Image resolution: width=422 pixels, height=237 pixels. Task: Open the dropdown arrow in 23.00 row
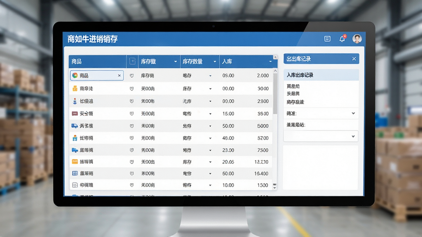210,150
